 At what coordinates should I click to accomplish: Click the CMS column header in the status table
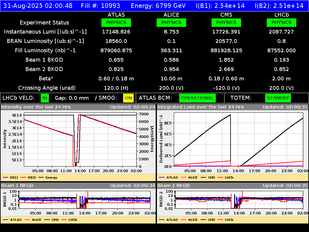226,15
